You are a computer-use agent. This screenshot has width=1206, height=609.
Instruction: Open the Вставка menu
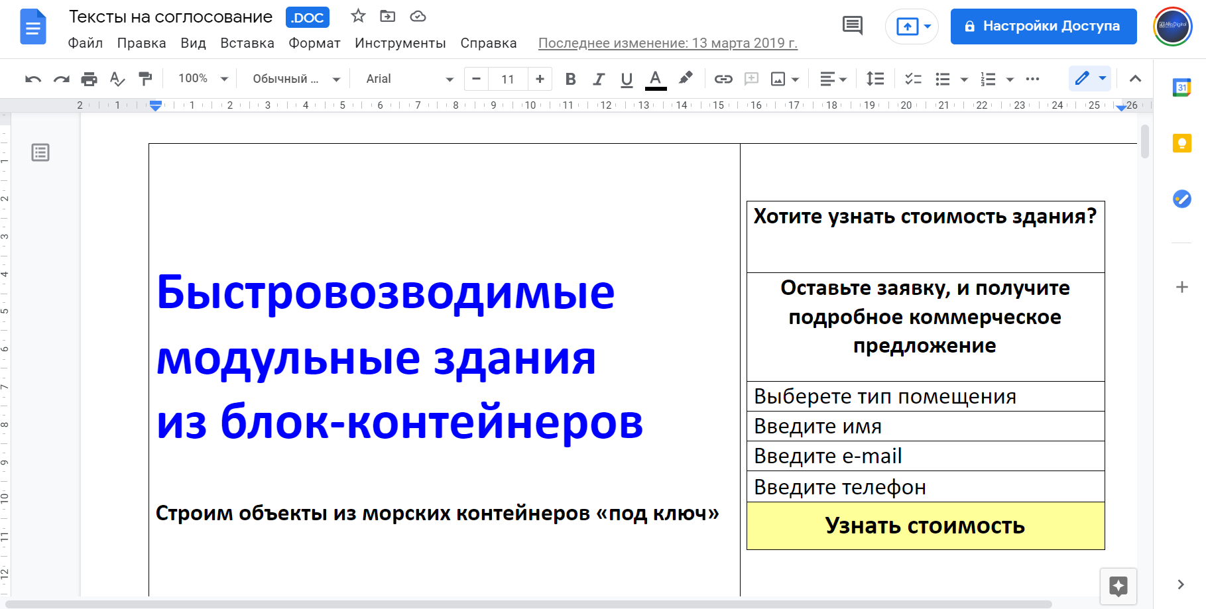pyautogui.click(x=247, y=43)
